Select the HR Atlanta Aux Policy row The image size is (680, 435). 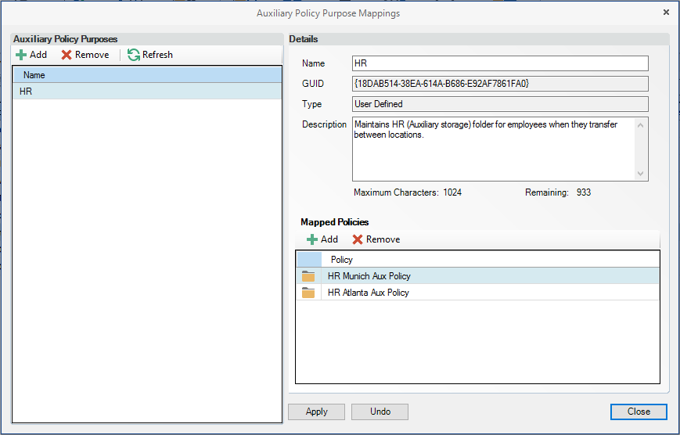coord(369,293)
